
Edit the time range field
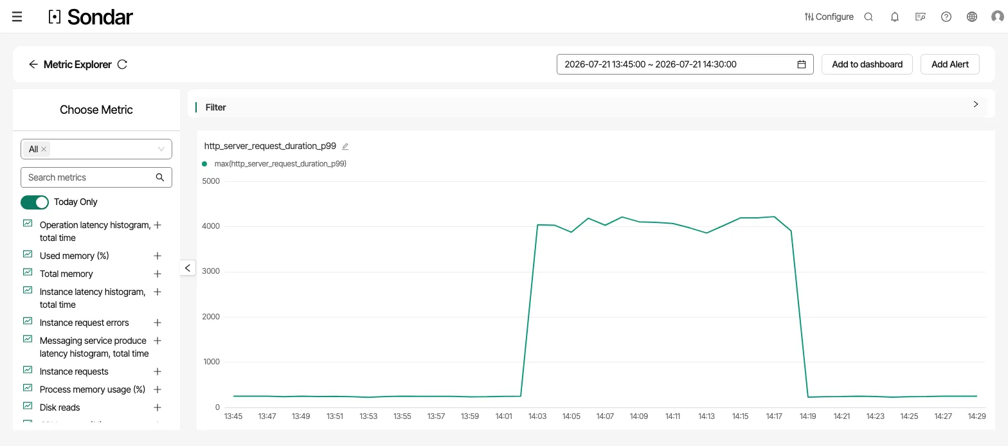coord(685,64)
